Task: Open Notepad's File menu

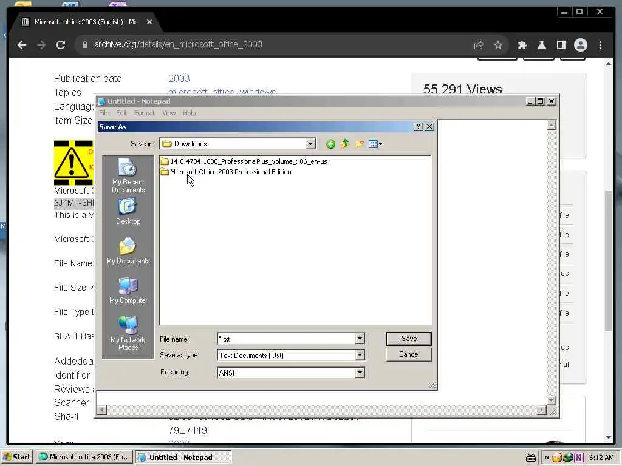Action: [104, 113]
